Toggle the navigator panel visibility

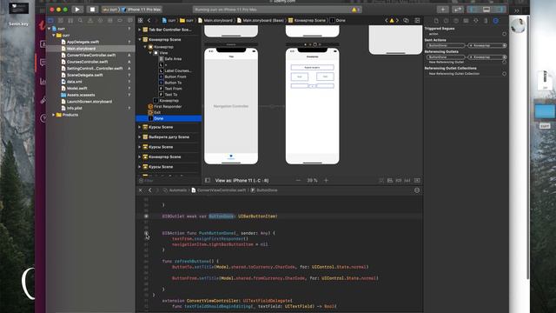[473, 10]
